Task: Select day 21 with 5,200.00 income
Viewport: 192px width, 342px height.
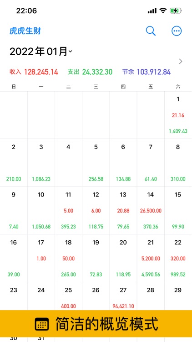Action: [x=151, y=258]
